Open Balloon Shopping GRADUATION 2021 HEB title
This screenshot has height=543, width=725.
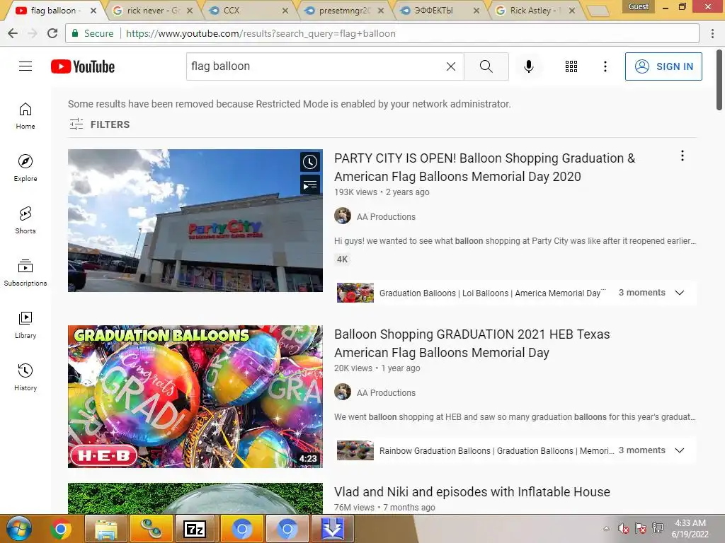pos(472,343)
